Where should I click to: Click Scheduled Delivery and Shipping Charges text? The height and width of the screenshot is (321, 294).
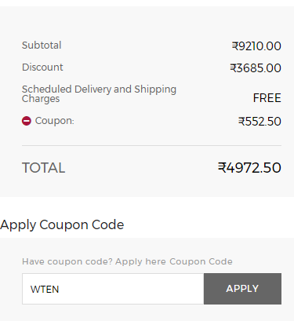pos(99,94)
